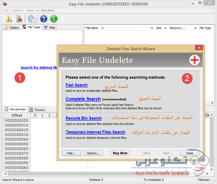Choose Temporary Internet Files Search

(x=95, y=132)
